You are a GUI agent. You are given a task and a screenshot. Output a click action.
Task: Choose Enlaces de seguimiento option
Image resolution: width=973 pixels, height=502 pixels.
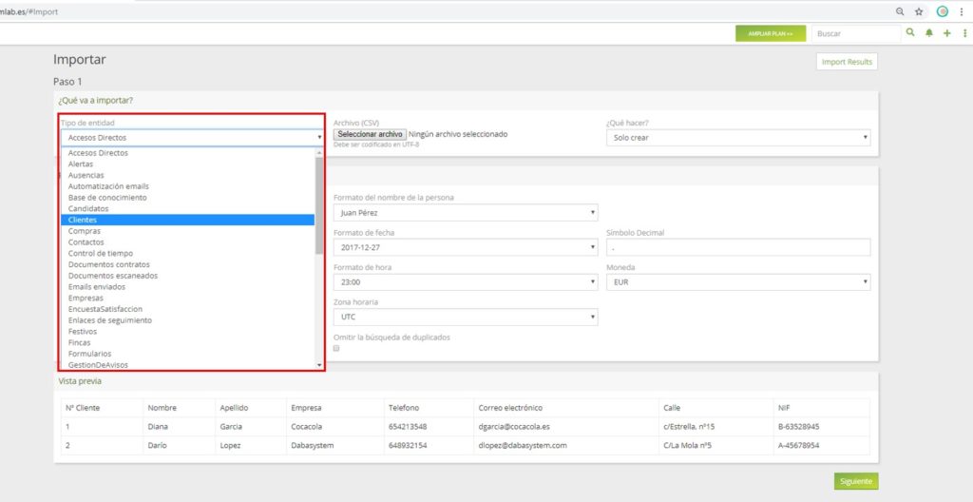pyautogui.click(x=188, y=320)
